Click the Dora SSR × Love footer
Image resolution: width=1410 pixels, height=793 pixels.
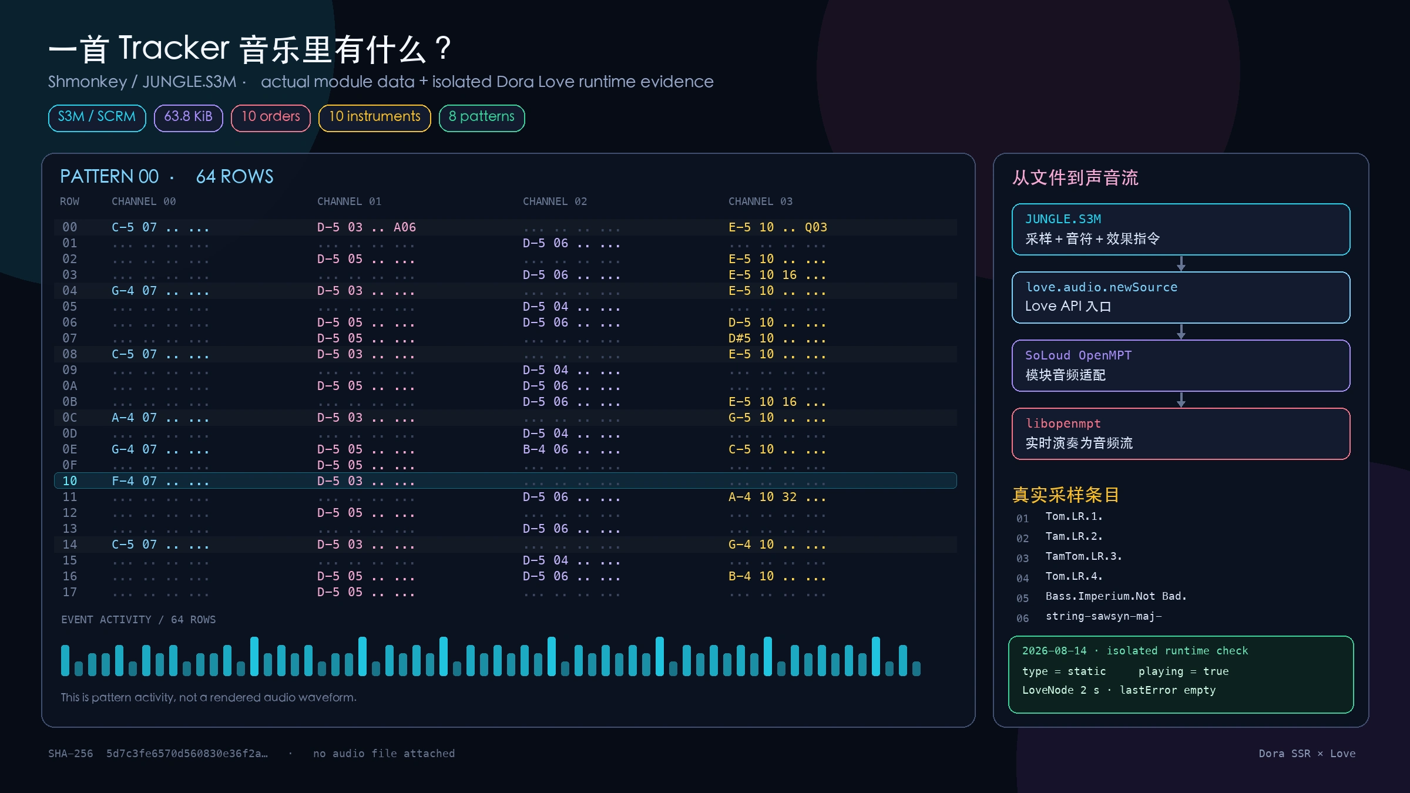(1307, 754)
